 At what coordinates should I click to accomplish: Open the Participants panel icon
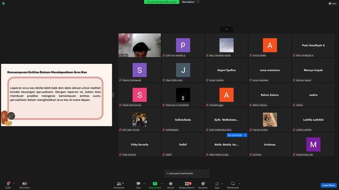[119, 184]
